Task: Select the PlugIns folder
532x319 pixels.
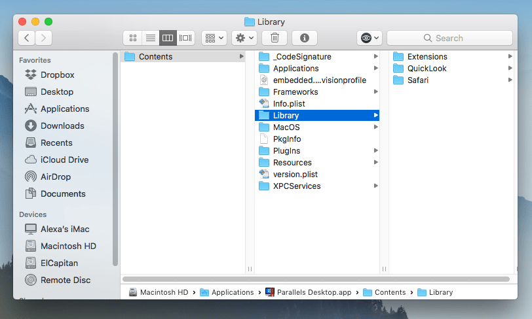Action: tap(317, 151)
